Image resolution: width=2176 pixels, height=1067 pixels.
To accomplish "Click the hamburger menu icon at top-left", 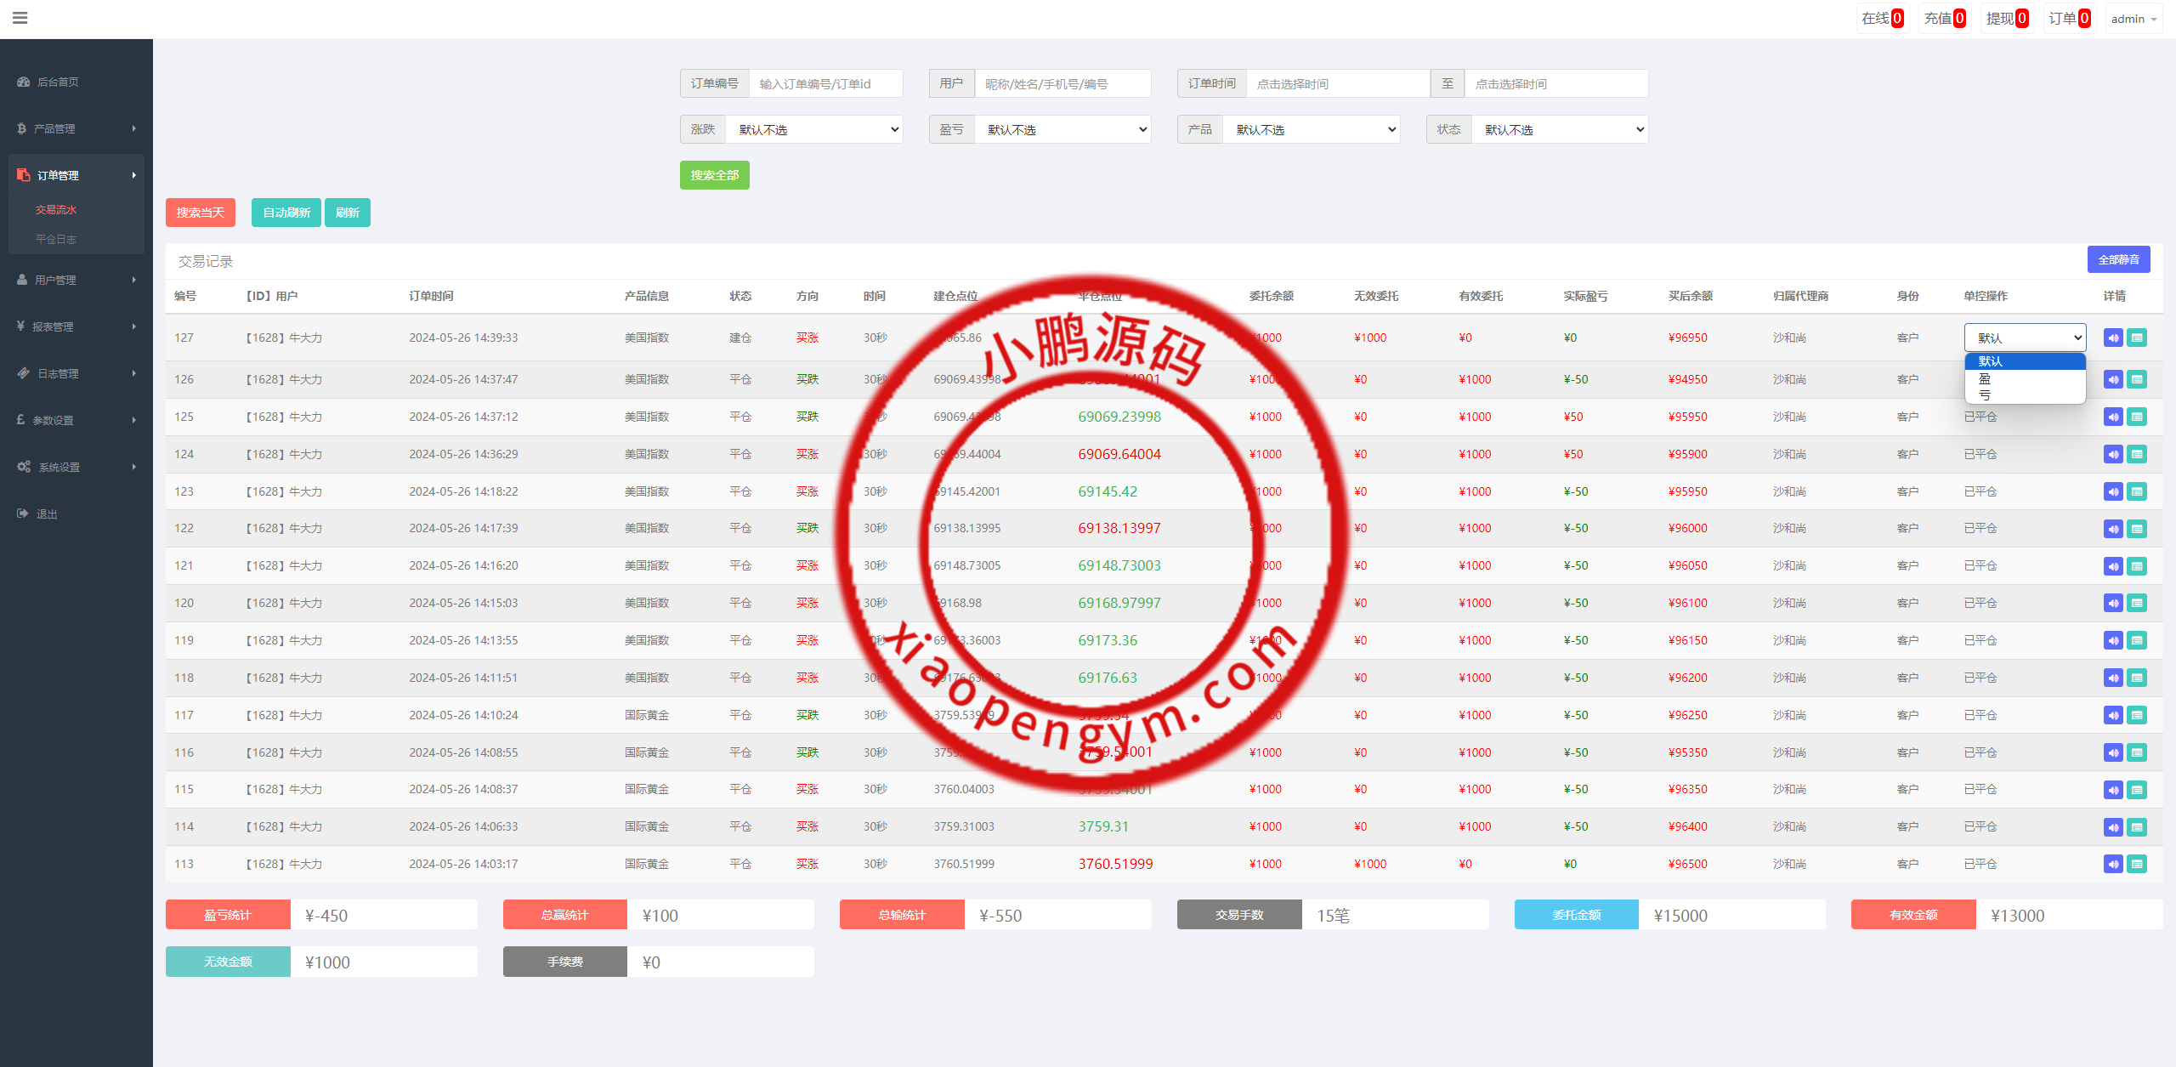I will [x=20, y=18].
